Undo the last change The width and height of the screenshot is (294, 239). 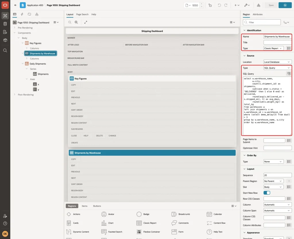coord(219,5)
